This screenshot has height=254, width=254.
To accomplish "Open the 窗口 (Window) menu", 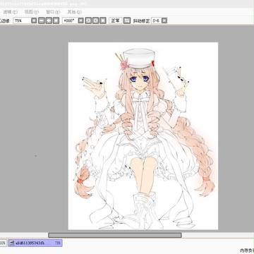I will (53, 12).
